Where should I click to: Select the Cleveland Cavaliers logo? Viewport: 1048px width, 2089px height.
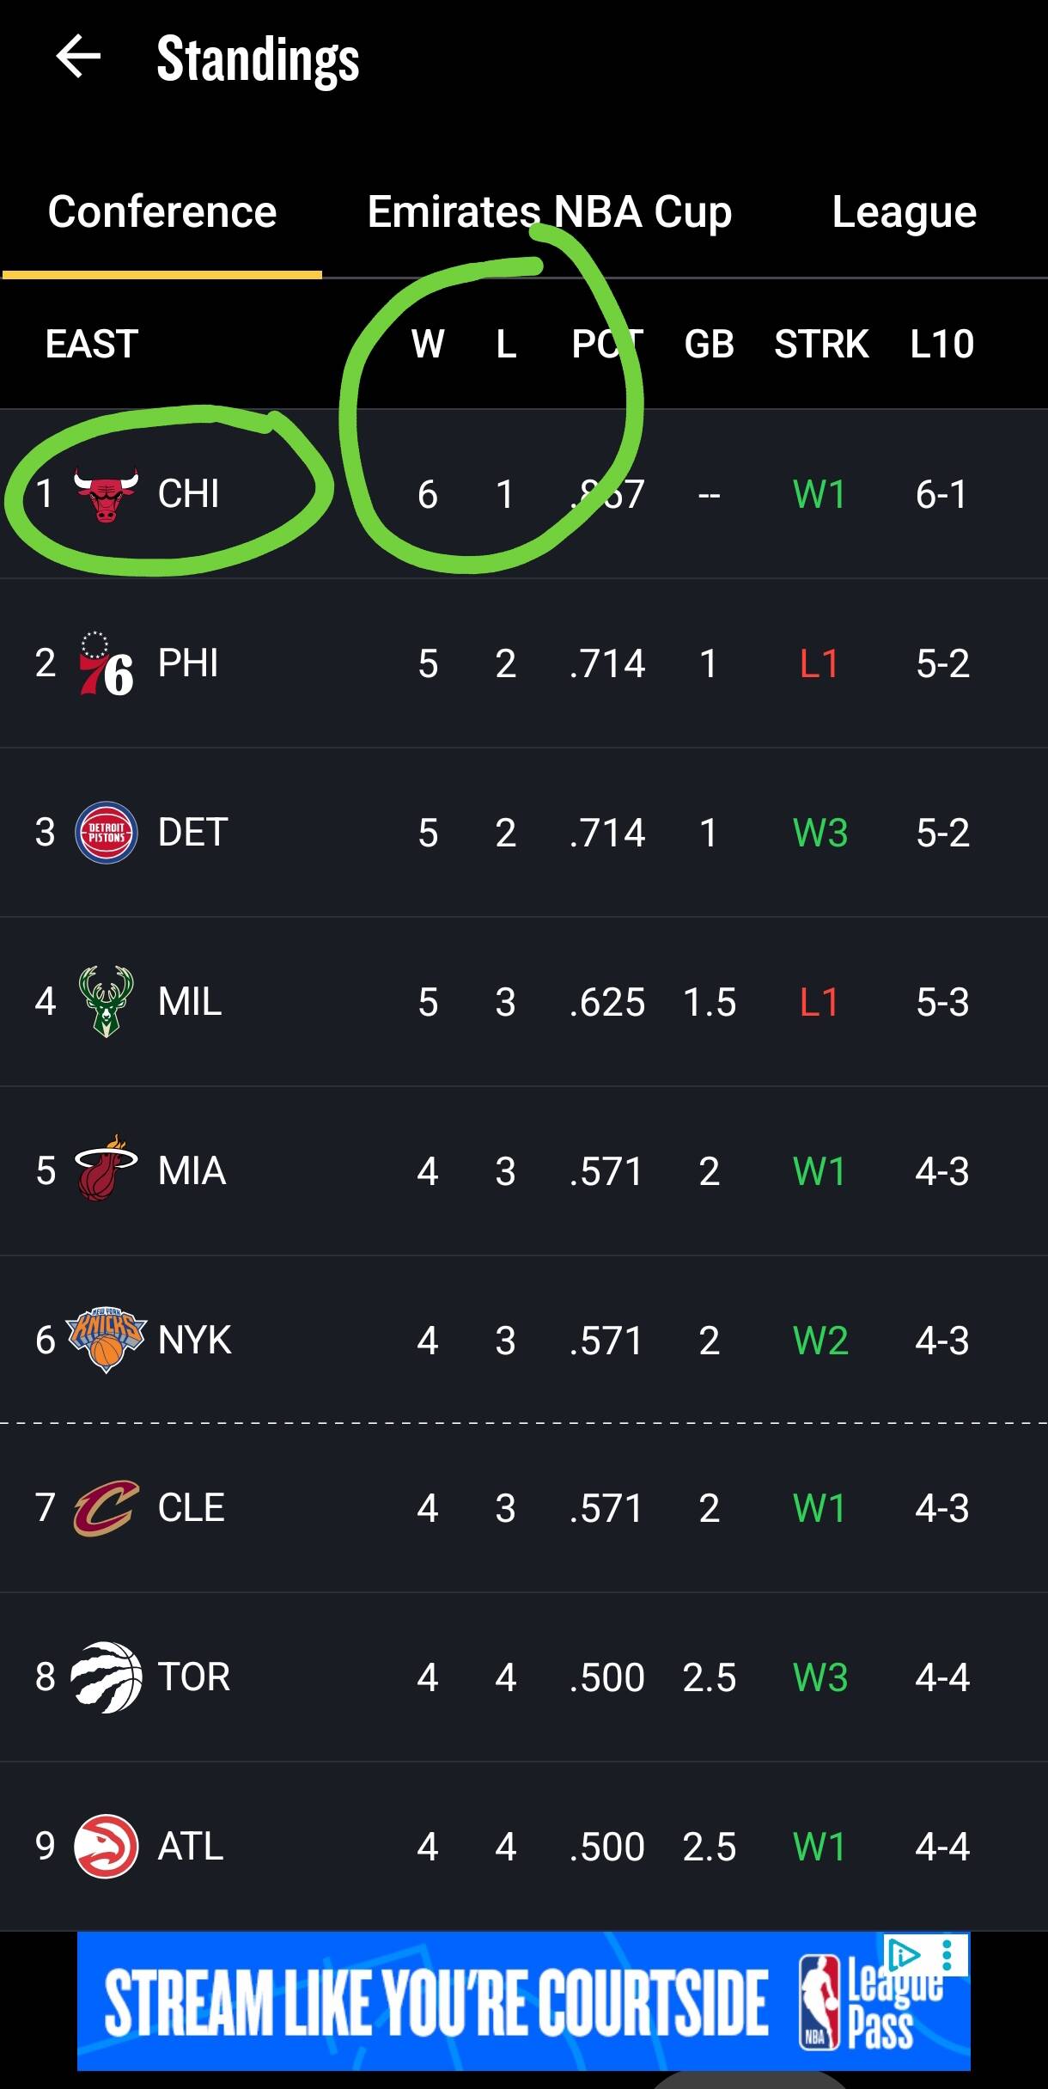tap(106, 1508)
